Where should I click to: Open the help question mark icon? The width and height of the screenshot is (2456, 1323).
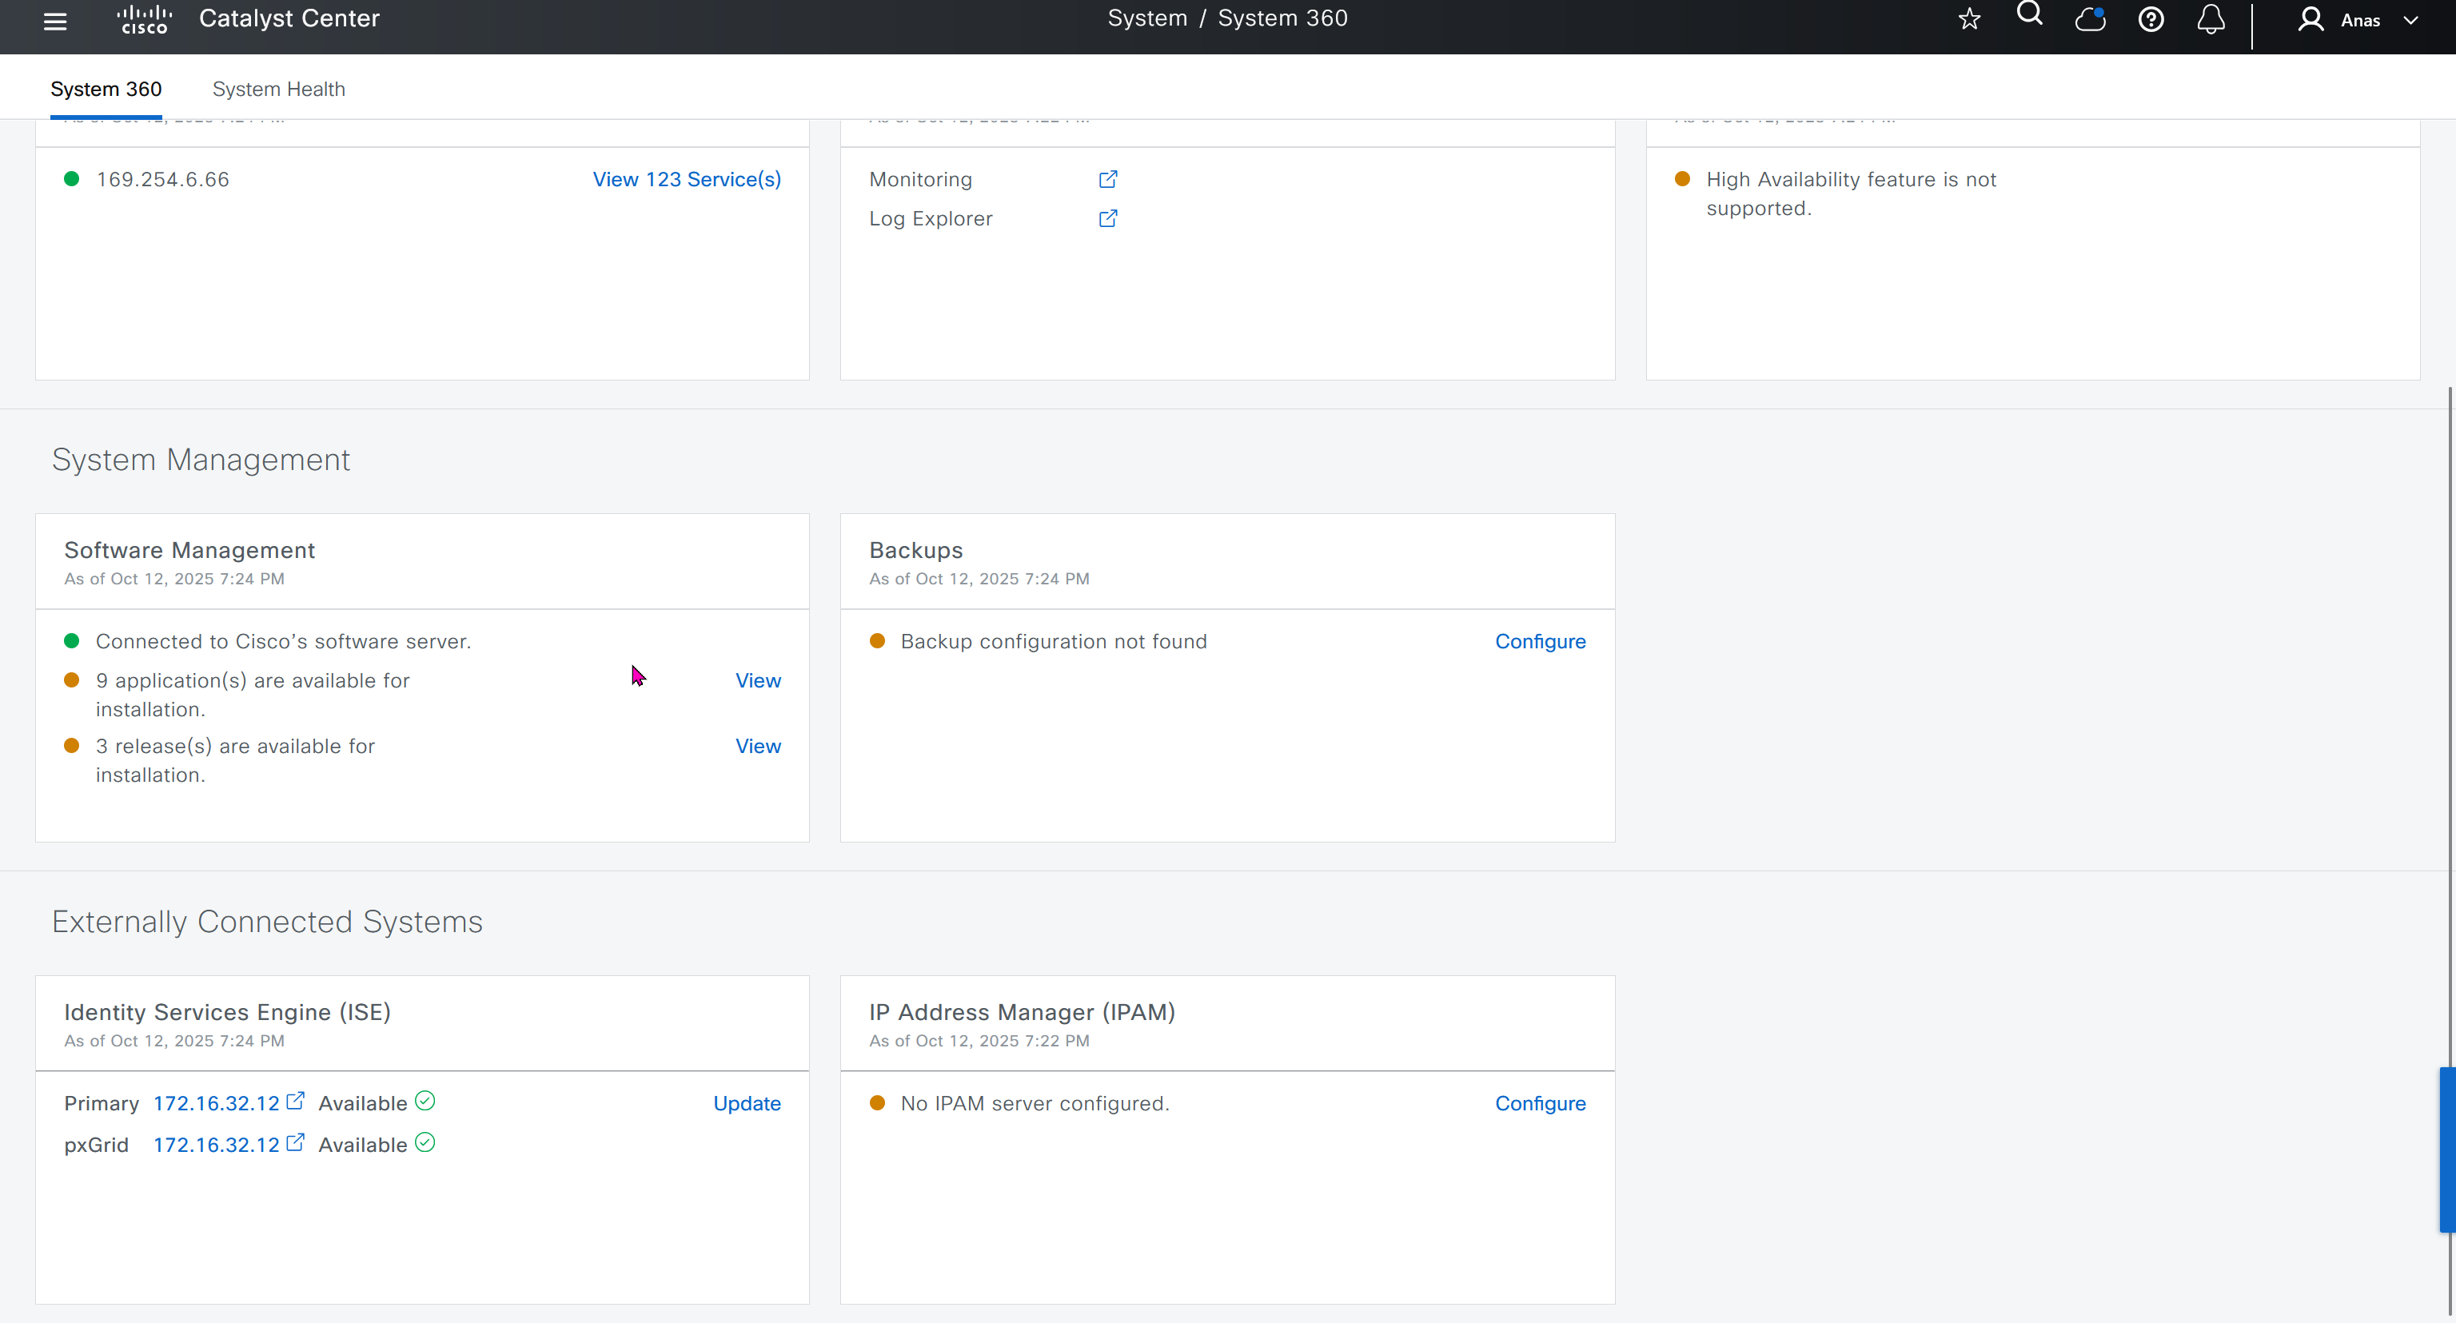pyautogui.click(x=2150, y=19)
